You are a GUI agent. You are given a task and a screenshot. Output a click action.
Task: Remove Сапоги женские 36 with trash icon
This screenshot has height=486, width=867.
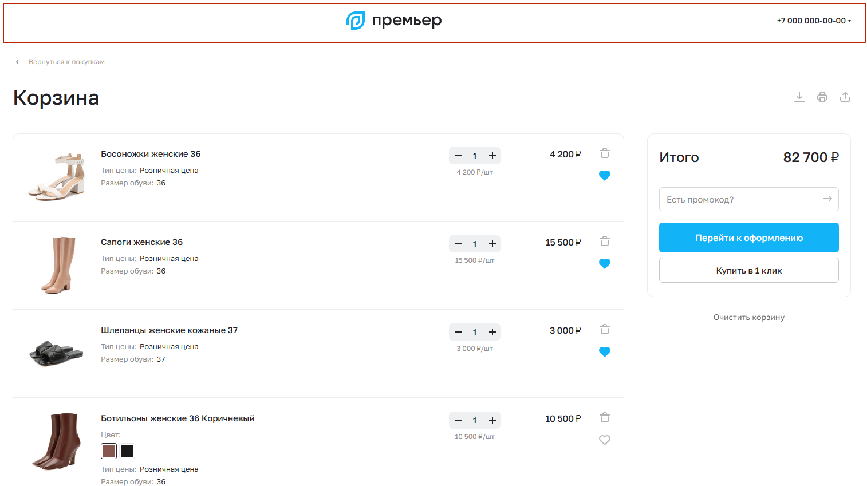[605, 241]
